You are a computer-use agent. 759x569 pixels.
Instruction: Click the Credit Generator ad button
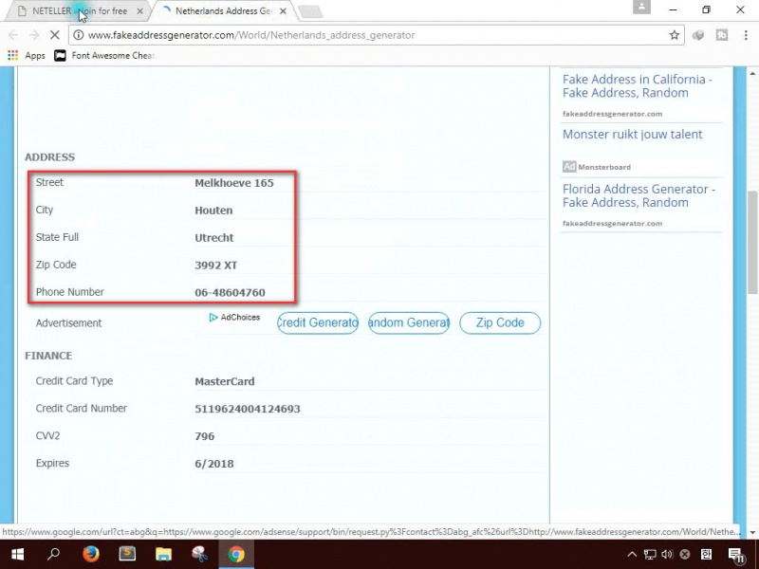318,322
